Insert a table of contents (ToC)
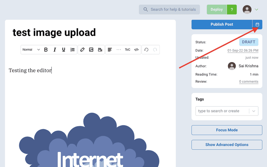Image resolution: width=267 pixels, height=167 pixels. tap(127, 50)
